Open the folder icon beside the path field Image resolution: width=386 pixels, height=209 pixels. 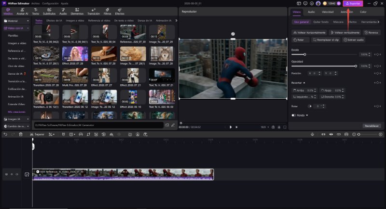pos(167,125)
